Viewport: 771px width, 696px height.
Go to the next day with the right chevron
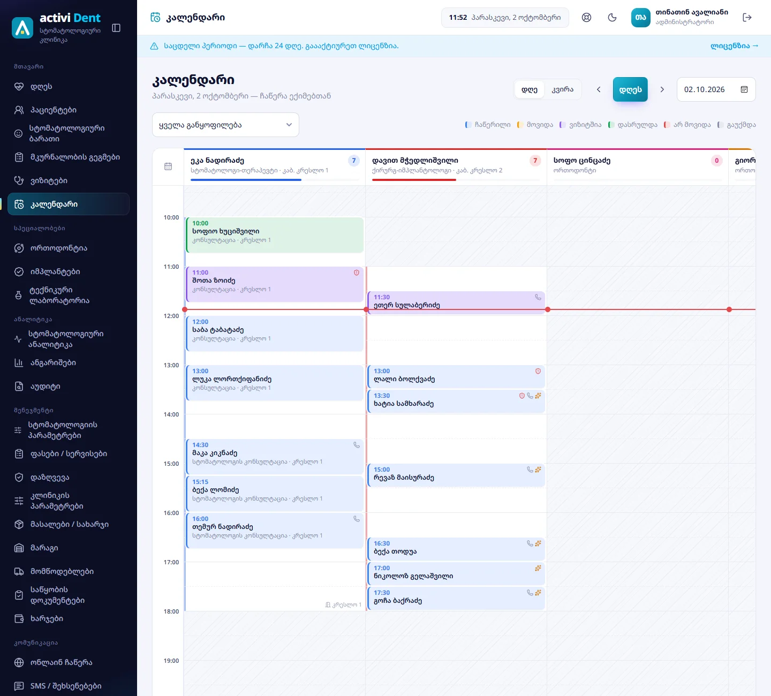(x=662, y=90)
